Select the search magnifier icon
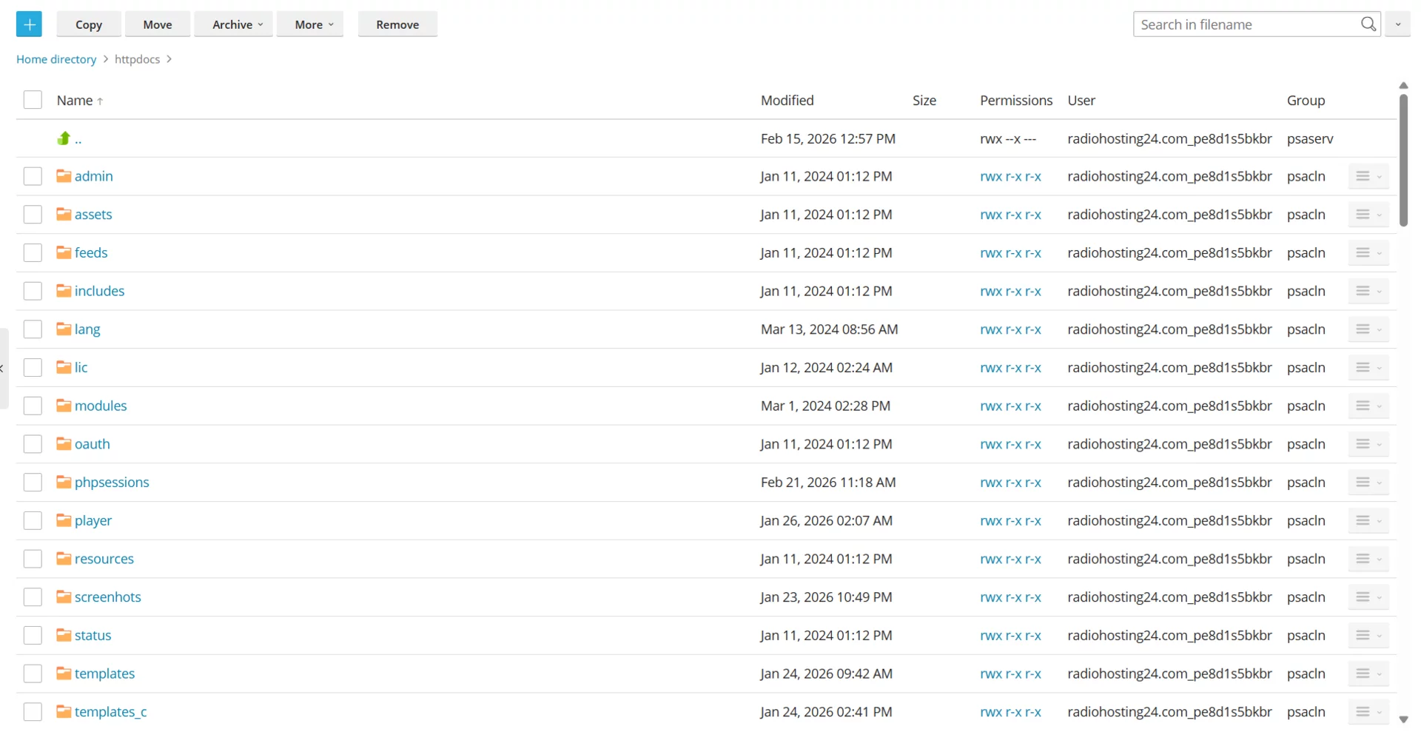1421x749 pixels. point(1368,24)
